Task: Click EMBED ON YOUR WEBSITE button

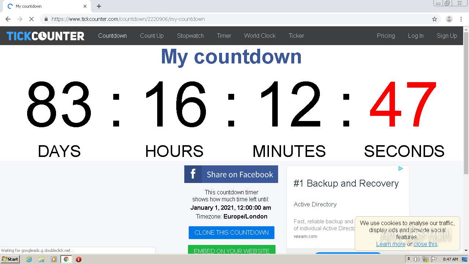Action: tap(232, 250)
